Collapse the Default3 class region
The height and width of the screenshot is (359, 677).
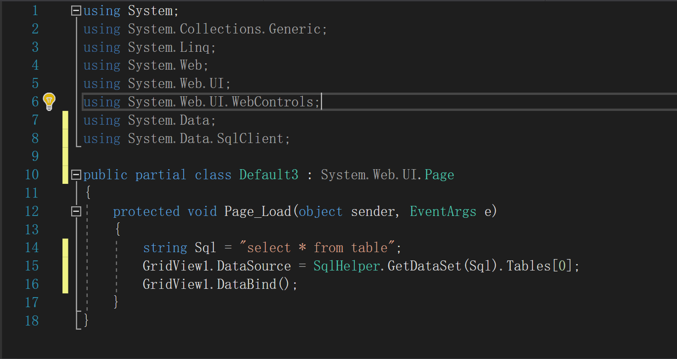(76, 175)
